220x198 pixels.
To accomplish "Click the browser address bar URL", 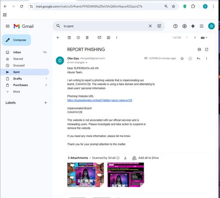I will click(x=89, y=6).
